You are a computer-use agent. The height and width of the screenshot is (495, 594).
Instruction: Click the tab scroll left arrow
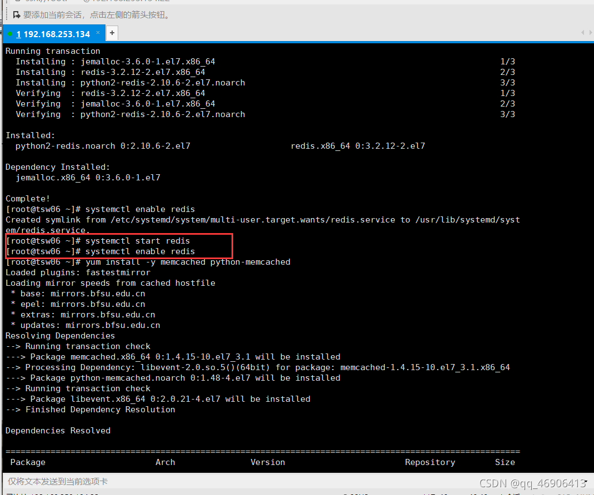[x=583, y=33]
